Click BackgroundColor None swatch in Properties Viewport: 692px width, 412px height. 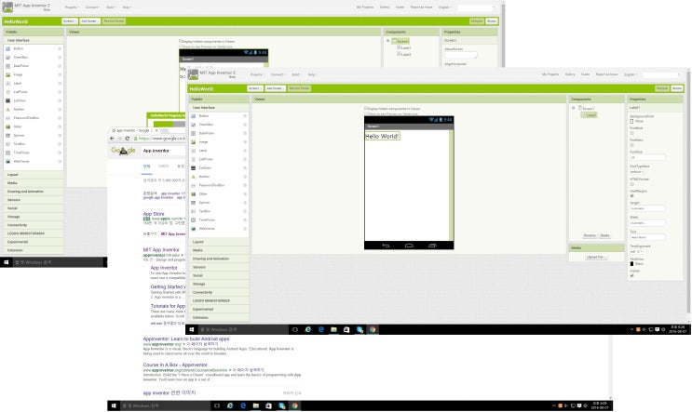tap(632, 121)
